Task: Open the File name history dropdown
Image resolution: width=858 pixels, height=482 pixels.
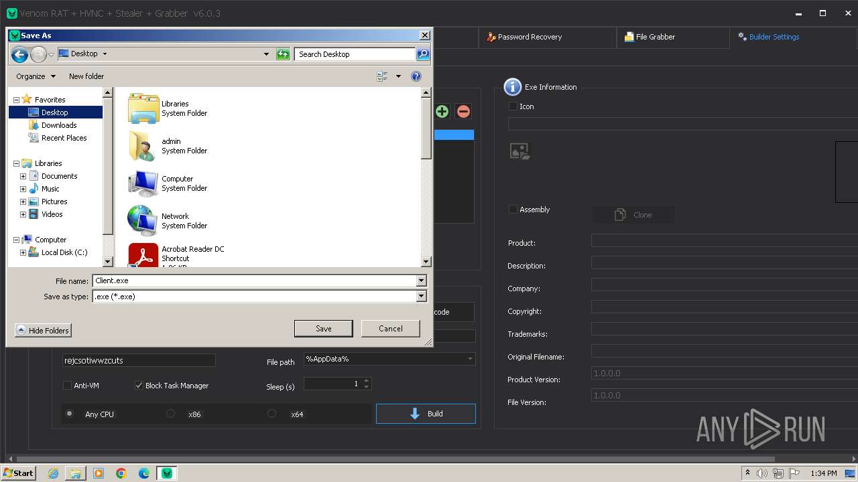Action: [422, 280]
